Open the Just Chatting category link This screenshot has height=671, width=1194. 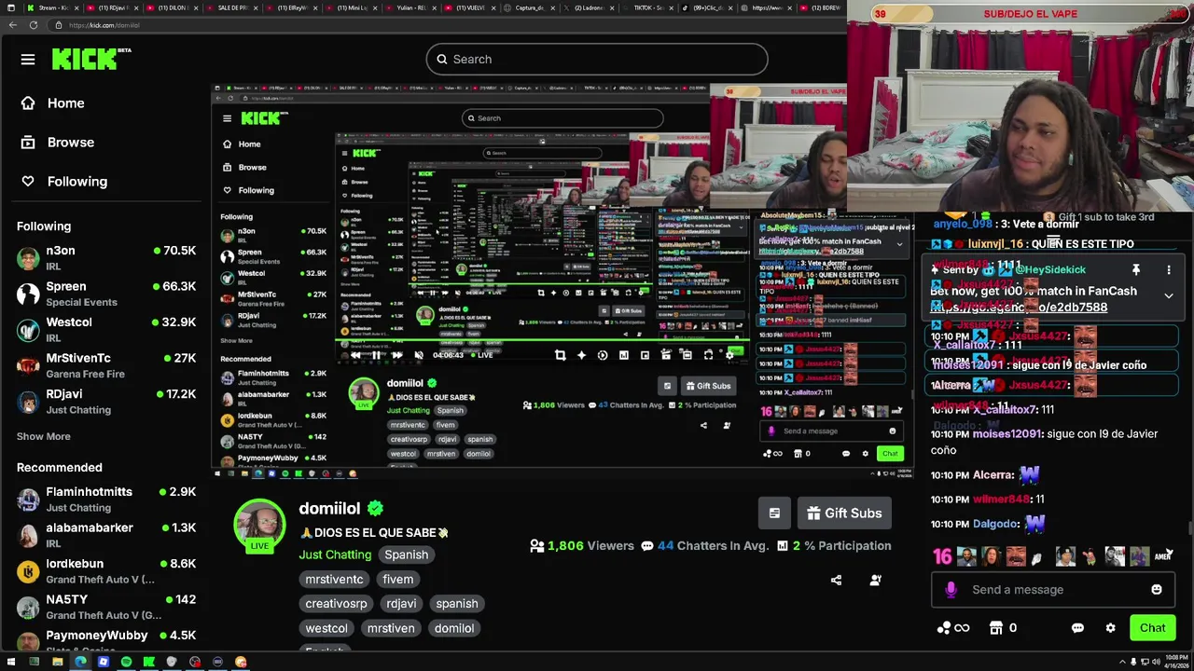pyautogui.click(x=335, y=555)
